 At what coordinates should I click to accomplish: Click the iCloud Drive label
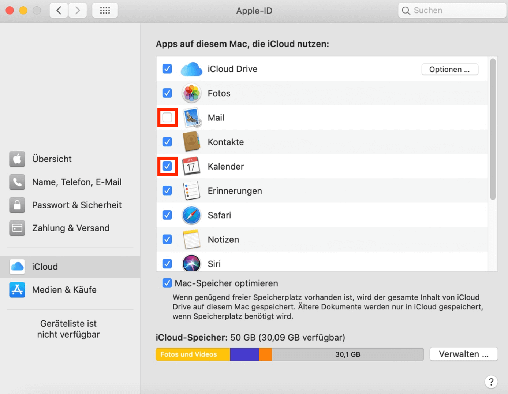click(x=233, y=69)
